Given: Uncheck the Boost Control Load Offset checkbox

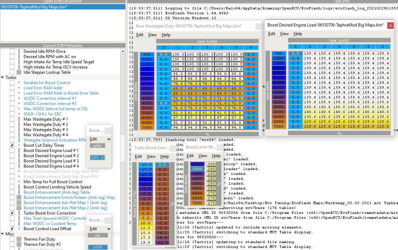Looking at the screenshot, I should (x=12, y=229).
